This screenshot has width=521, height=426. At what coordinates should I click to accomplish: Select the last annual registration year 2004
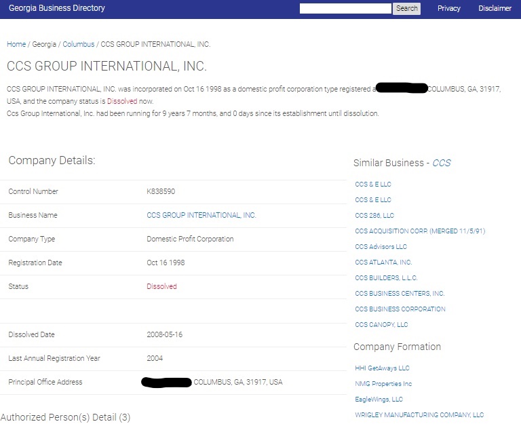[x=155, y=358]
